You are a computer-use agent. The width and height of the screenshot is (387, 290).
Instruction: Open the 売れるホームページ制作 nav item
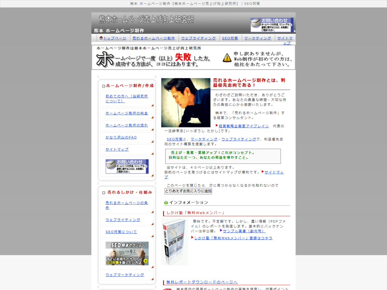click(153, 38)
